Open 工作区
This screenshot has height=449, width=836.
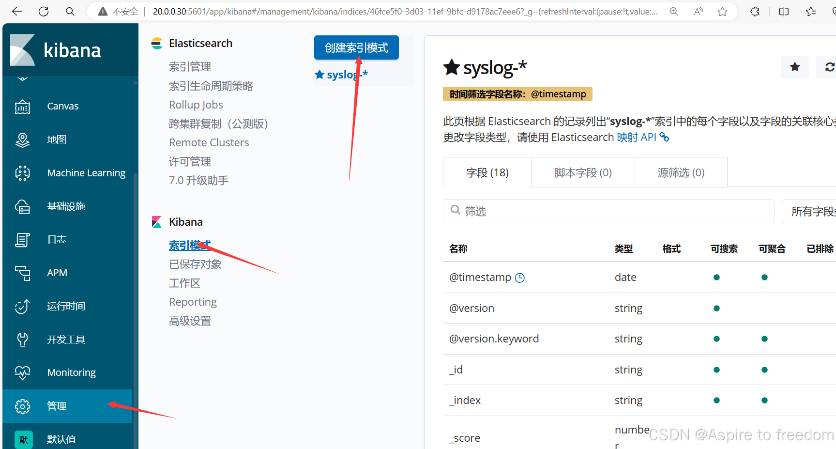tap(184, 283)
